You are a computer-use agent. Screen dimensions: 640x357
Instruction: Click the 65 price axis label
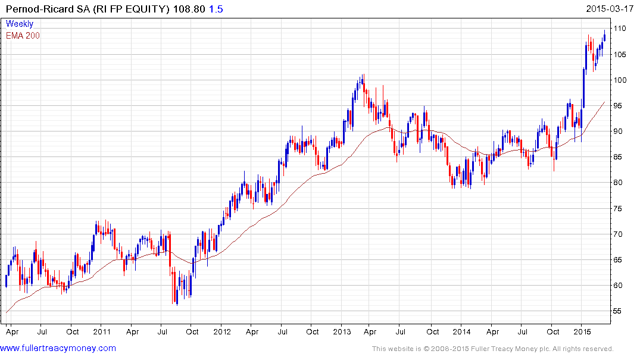[618, 260]
